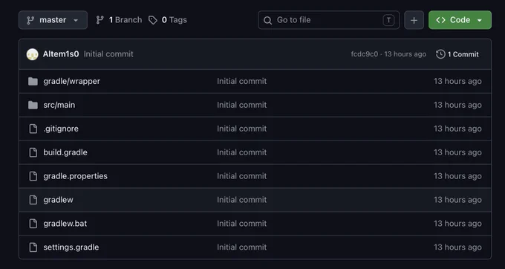This screenshot has width=505, height=269.
Task: Open the src/main folder
Action: 59,105
